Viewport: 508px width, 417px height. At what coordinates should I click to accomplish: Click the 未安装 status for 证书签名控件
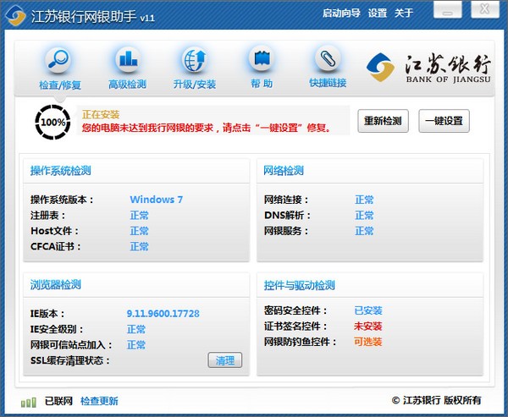point(367,326)
